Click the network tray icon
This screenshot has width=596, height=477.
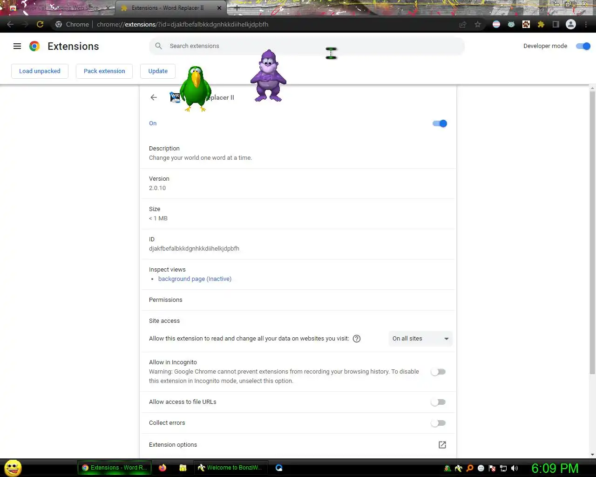pos(503,468)
